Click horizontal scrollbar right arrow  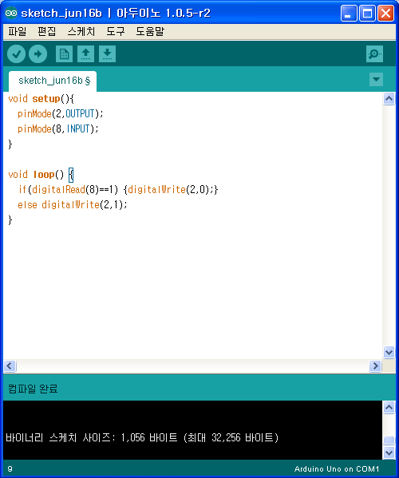tap(375, 365)
